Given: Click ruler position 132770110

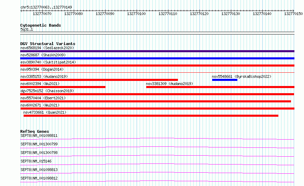Looking at the screenshot, I should (168, 14).
